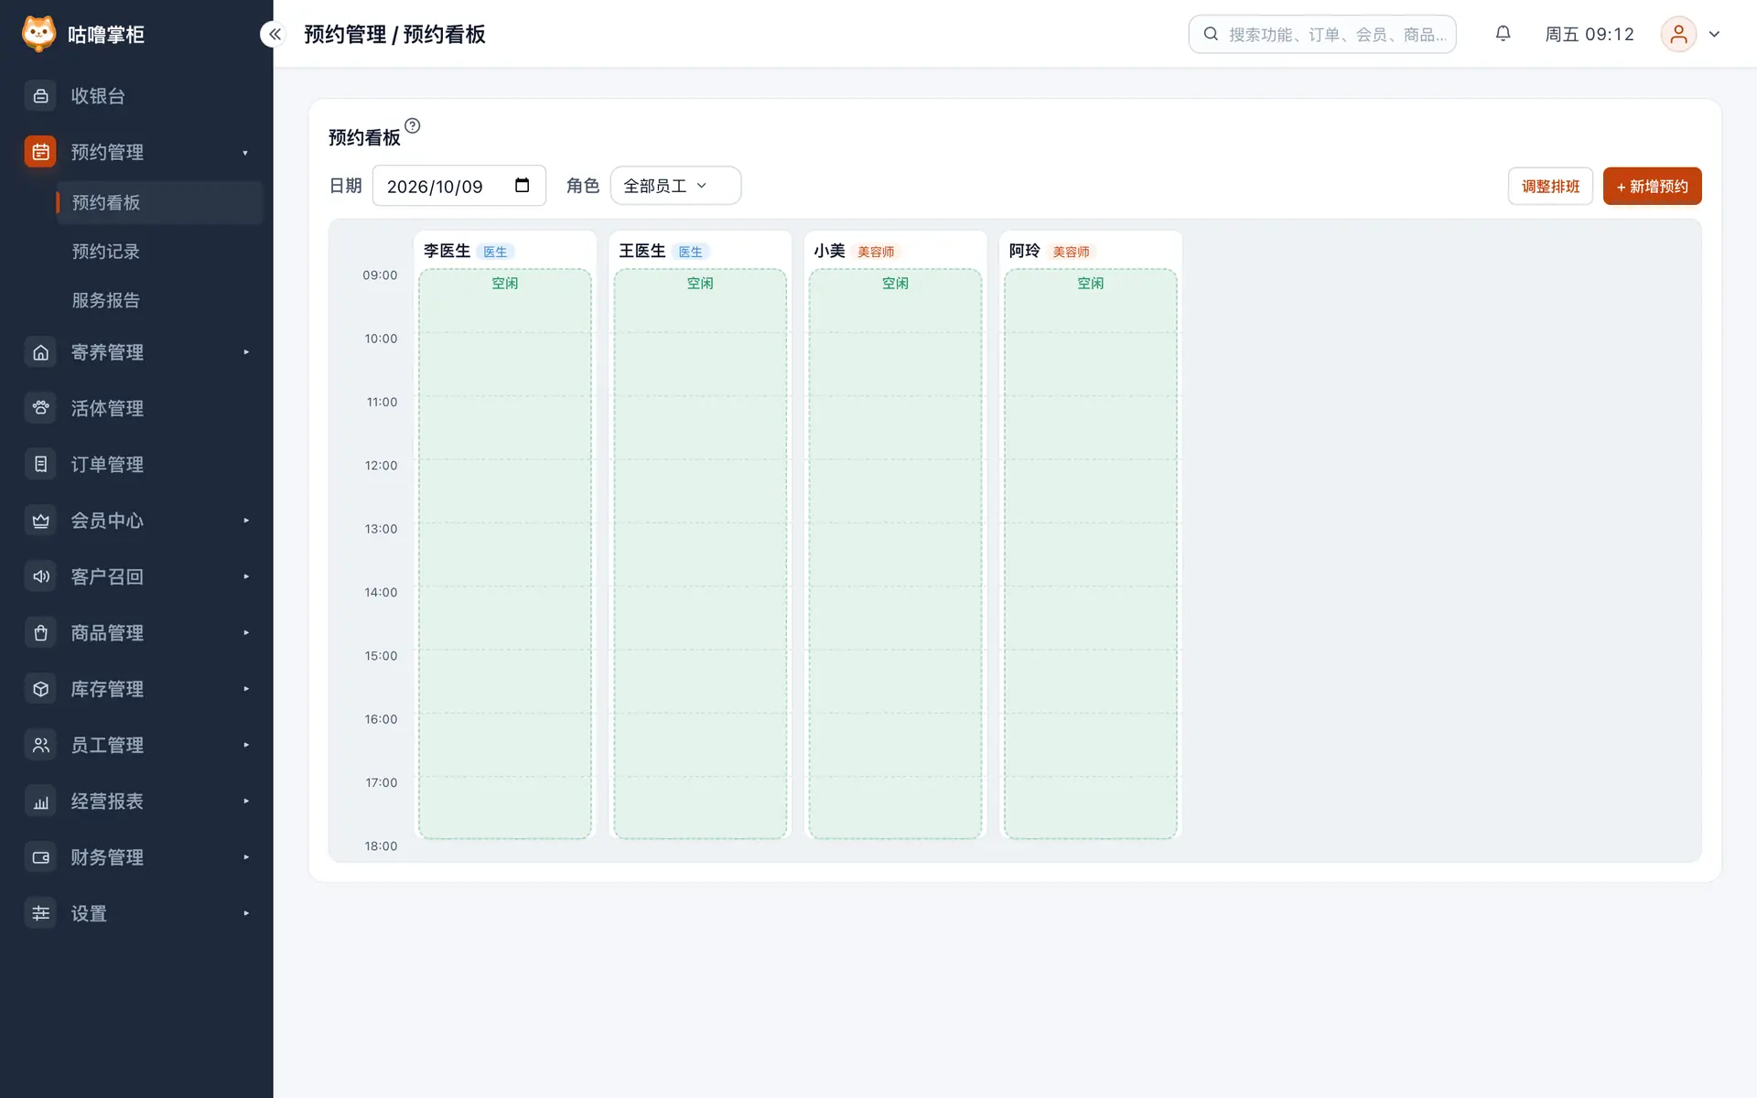Screen dimensions: 1757x1098
Task: Click 王医生's 空闲 slot
Action: pos(700,554)
